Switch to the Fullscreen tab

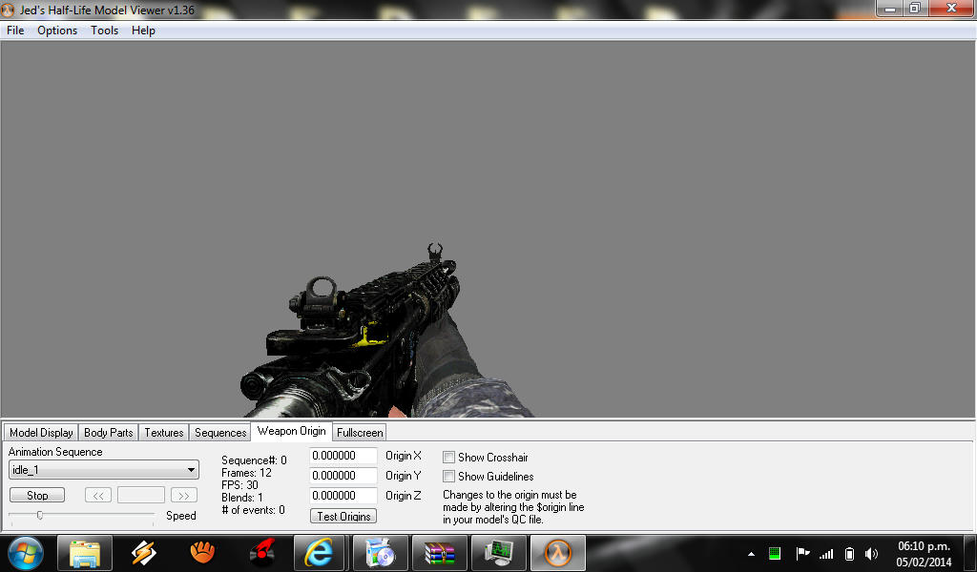pos(360,432)
